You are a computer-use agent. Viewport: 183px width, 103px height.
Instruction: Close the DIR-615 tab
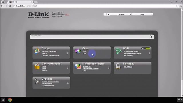pyautogui.click(x=31, y=2)
